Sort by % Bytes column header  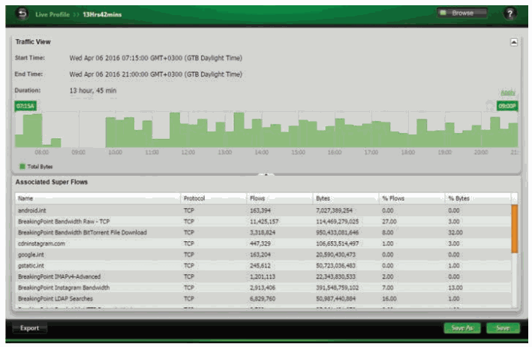tap(458, 198)
